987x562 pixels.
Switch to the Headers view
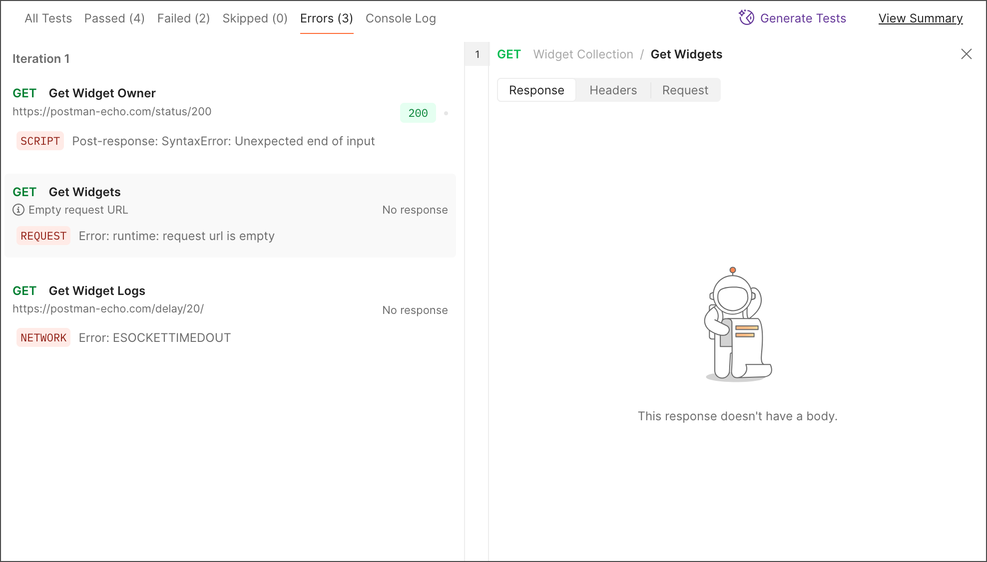[613, 90]
